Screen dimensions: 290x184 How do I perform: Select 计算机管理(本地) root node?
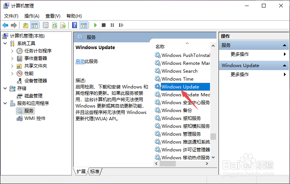27,36
